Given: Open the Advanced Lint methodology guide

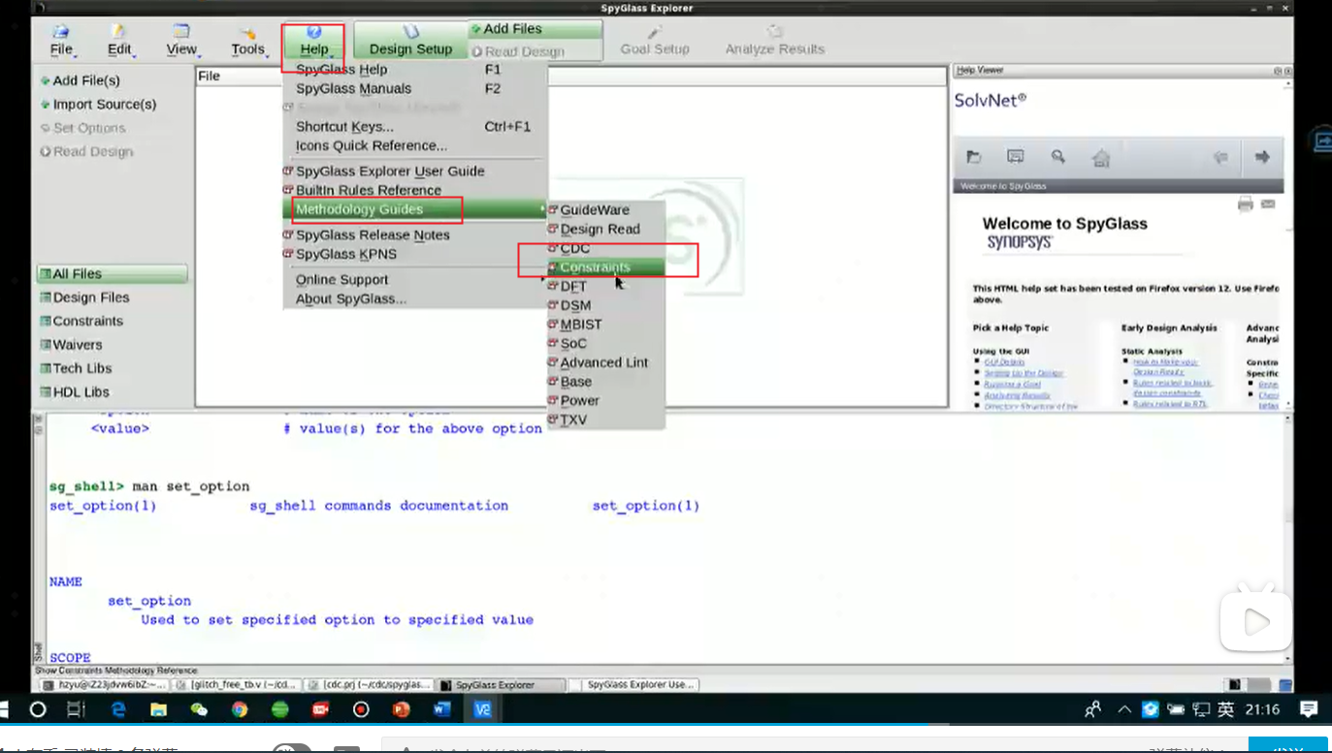Looking at the screenshot, I should click(604, 362).
